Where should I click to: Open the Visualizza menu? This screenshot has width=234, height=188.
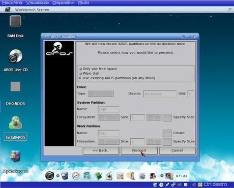click(x=38, y=3)
